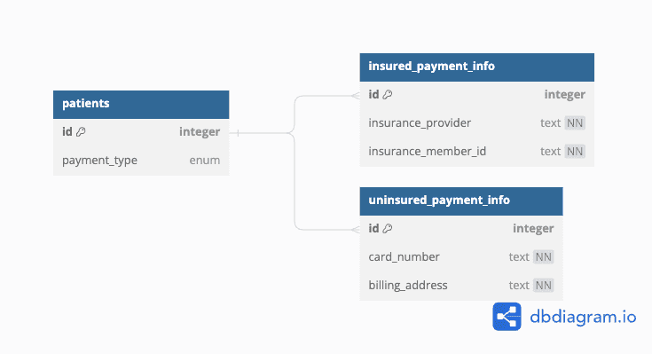Viewport: 652px width, 354px height.
Task: Click the NN badge on insurance_member_id
Action: tap(575, 152)
